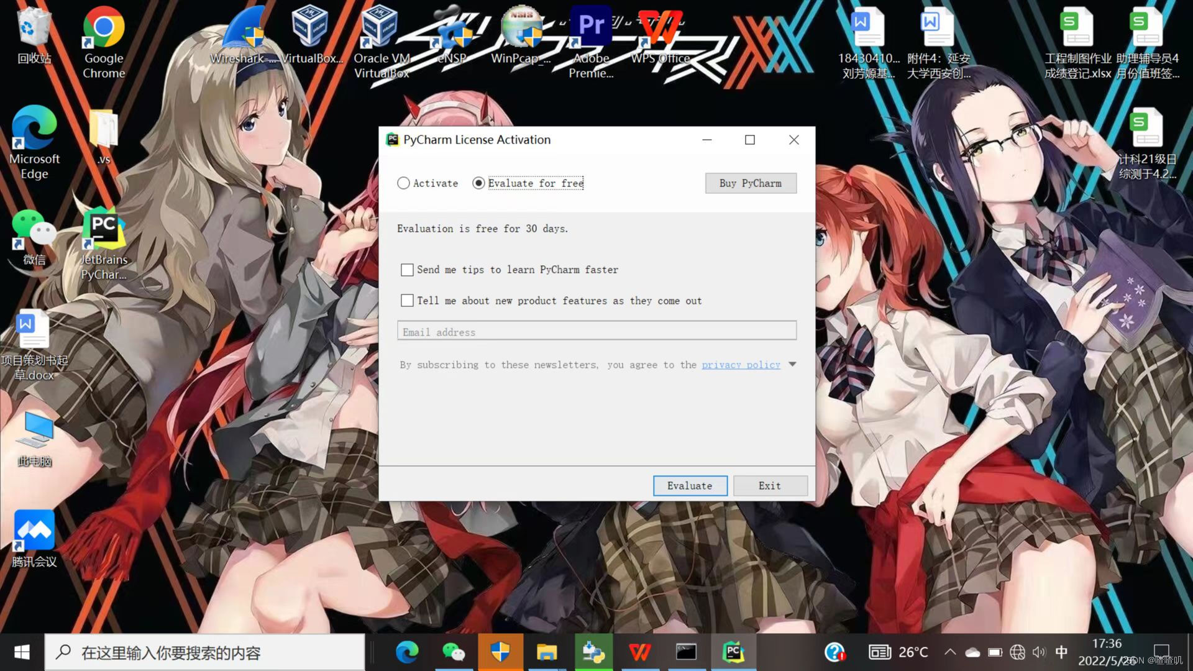Expand arrow beside privacy policy text
Image resolution: width=1193 pixels, height=671 pixels.
click(792, 365)
